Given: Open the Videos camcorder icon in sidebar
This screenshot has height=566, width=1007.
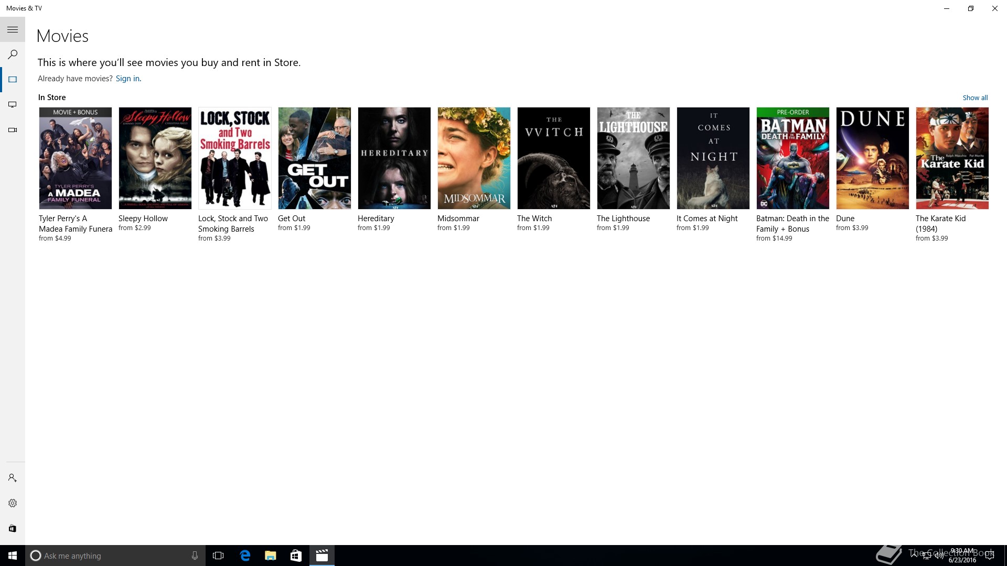Looking at the screenshot, I should point(13,130).
